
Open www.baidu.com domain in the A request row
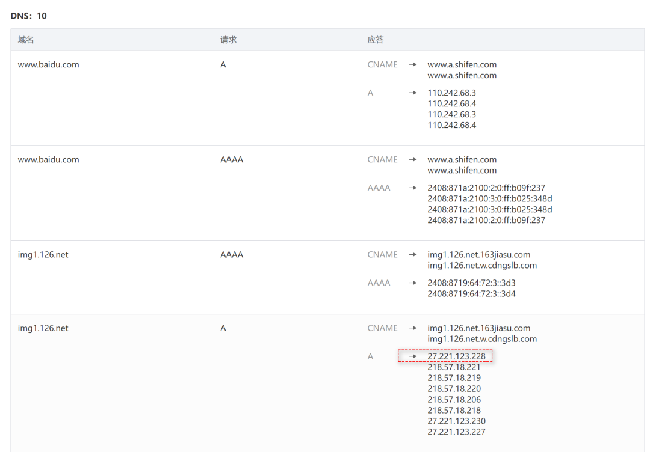[x=48, y=64]
